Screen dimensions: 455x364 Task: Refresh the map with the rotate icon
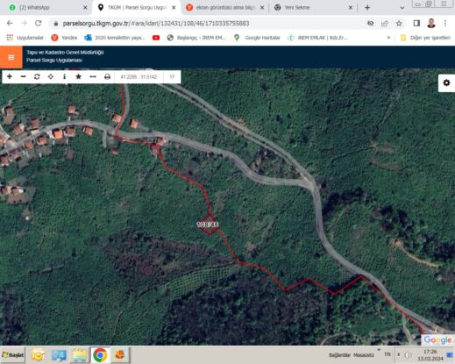click(x=37, y=76)
